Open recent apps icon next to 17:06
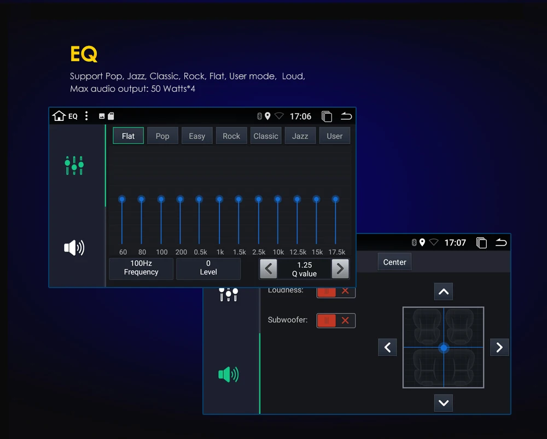 pyautogui.click(x=327, y=116)
